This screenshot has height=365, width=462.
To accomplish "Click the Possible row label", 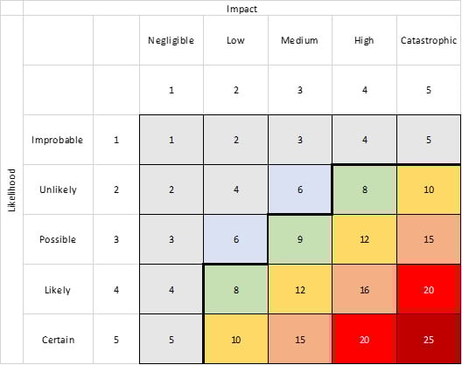I will [x=58, y=239].
